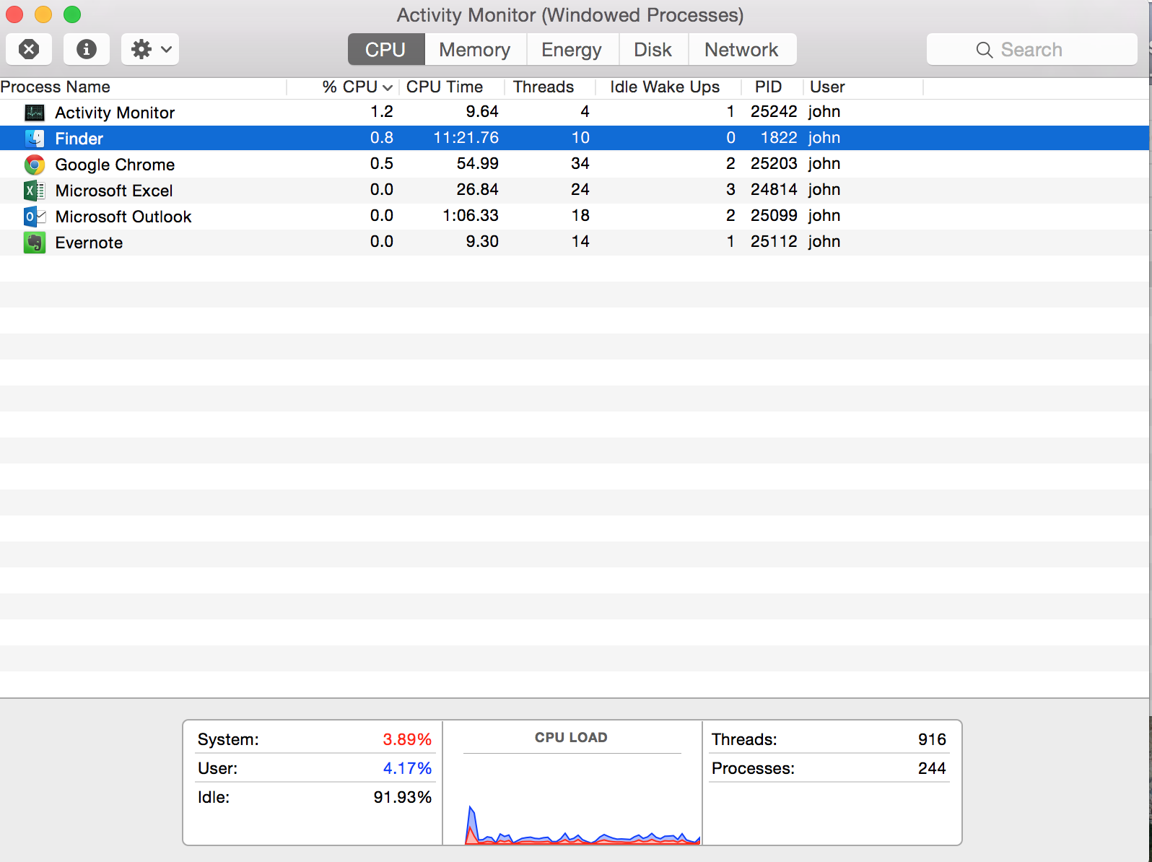Click PID 1822 in Finder row
This screenshot has width=1152, height=862.
tap(779, 137)
